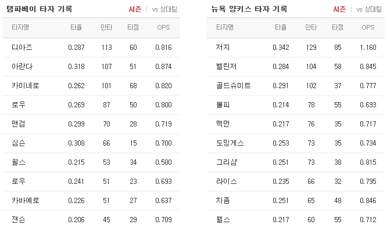387x239 pixels.
Task: Click 타자명 header in Yankees table
Action: point(225,27)
